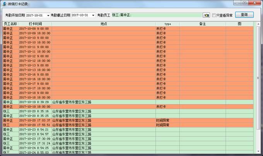Open the 考勤开始日期 date dropdown
263x156 pixels.
[48, 15]
